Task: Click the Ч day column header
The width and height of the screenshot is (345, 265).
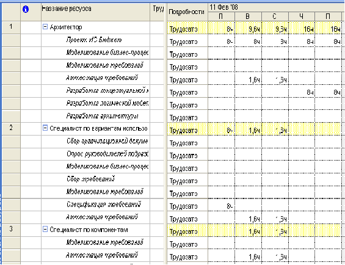Action: [302, 16]
